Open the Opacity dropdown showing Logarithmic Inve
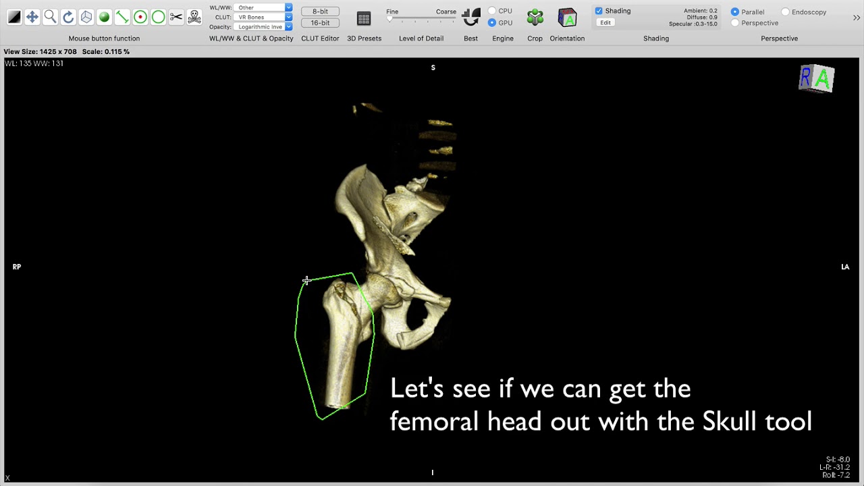864x486 pixels. coord(264,26)
